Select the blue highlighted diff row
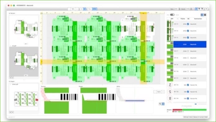 tap(190, 44)
